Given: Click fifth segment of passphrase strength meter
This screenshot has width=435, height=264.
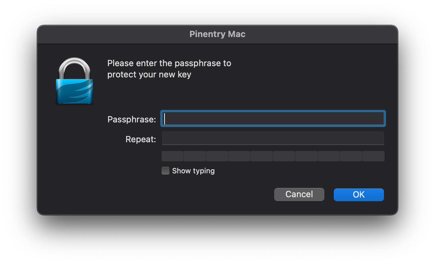Looking at the screenshot, I should (262, 156).
